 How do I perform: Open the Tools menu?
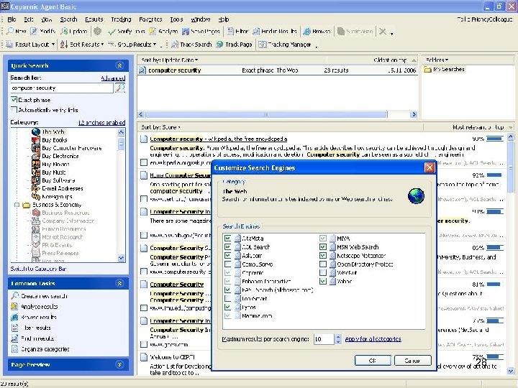pyautogui.click(x=176, y=19)
